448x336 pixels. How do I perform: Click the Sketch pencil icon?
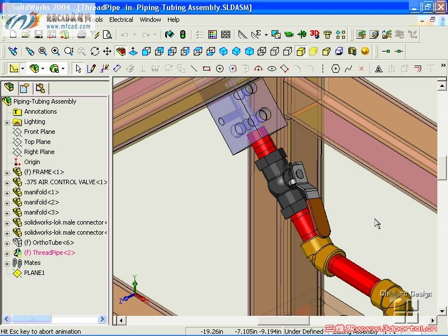tap(91, 68)
